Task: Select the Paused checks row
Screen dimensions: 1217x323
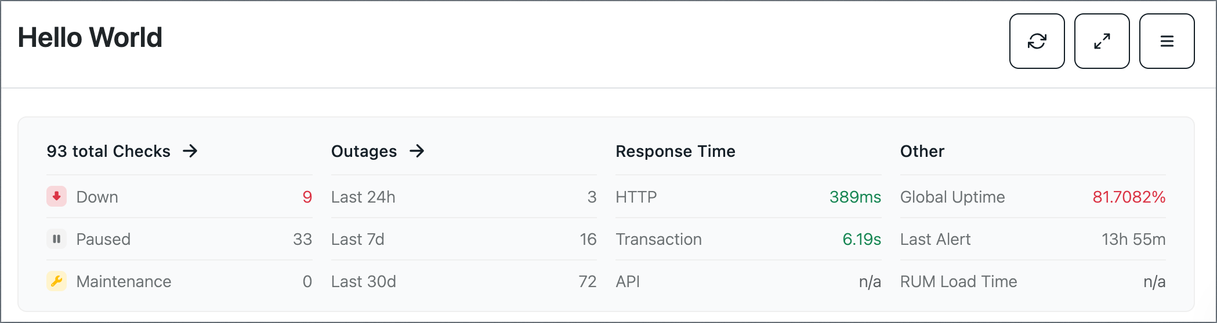Action: point(179,239)
